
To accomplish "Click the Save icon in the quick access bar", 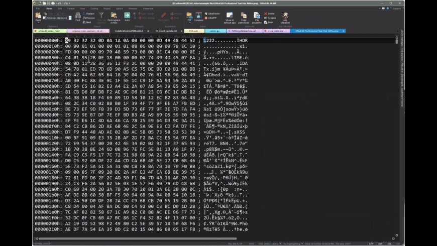I will click(49, 4).
